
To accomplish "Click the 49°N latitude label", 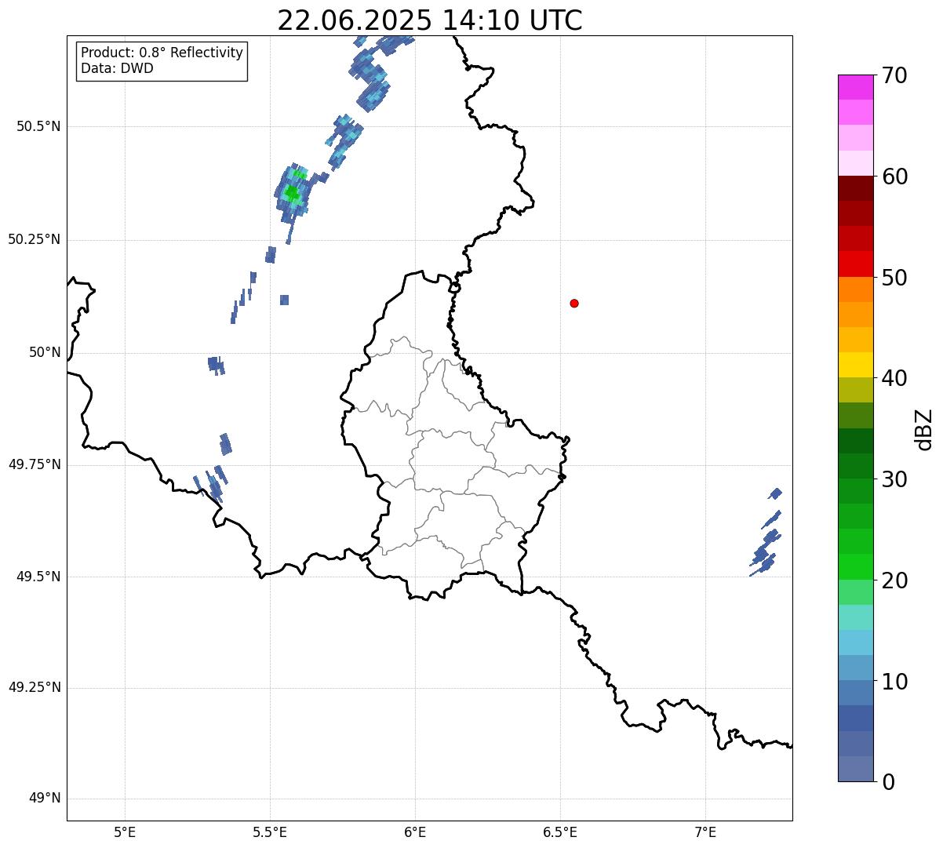I will [x=45, y=798].
